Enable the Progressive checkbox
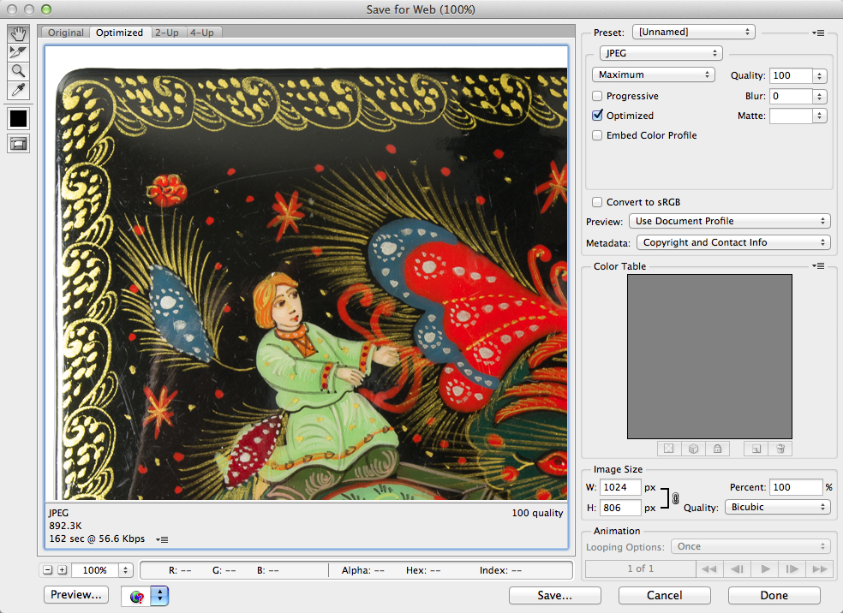 point(597,96)
